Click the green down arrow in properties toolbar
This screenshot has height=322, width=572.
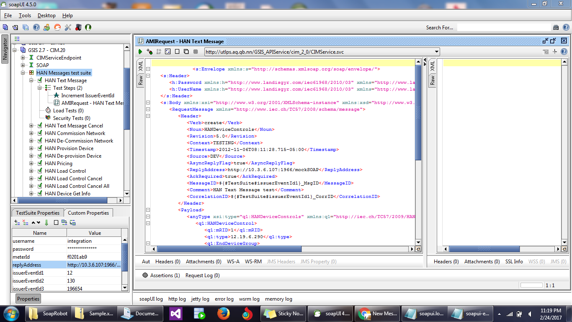(46, 223)
